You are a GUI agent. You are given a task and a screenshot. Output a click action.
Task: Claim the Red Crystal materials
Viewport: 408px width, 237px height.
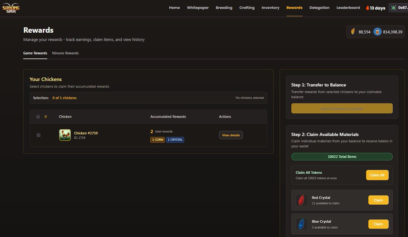point(378,200)
